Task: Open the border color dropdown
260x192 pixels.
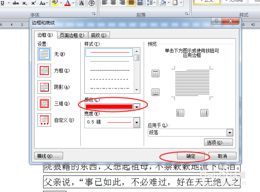Action: (137, 107)
